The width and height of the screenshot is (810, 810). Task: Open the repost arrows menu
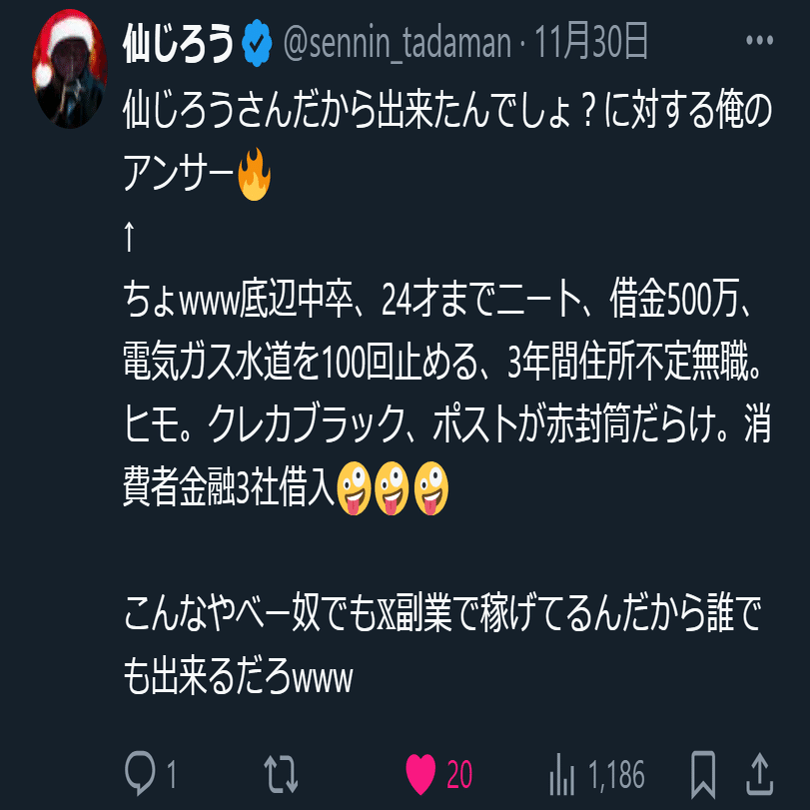coord(281,774)
